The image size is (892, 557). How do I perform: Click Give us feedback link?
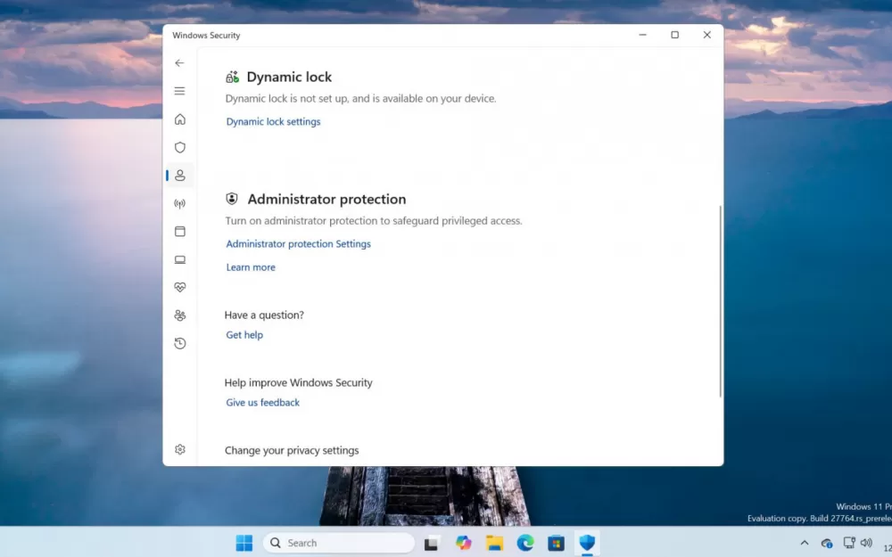click(x=262, y=403)
